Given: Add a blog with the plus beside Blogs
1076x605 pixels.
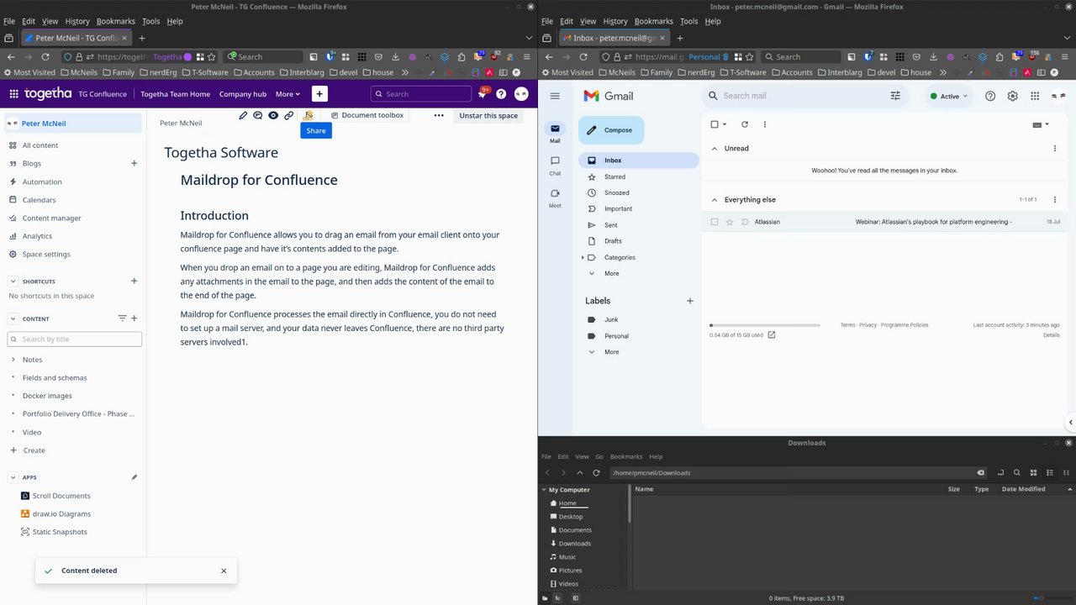Looking at the screenshot, I should 134,163.
